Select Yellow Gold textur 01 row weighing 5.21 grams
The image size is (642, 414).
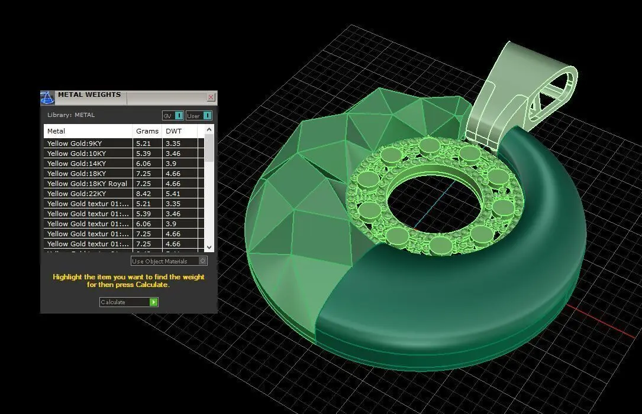(x=124, y=204)
